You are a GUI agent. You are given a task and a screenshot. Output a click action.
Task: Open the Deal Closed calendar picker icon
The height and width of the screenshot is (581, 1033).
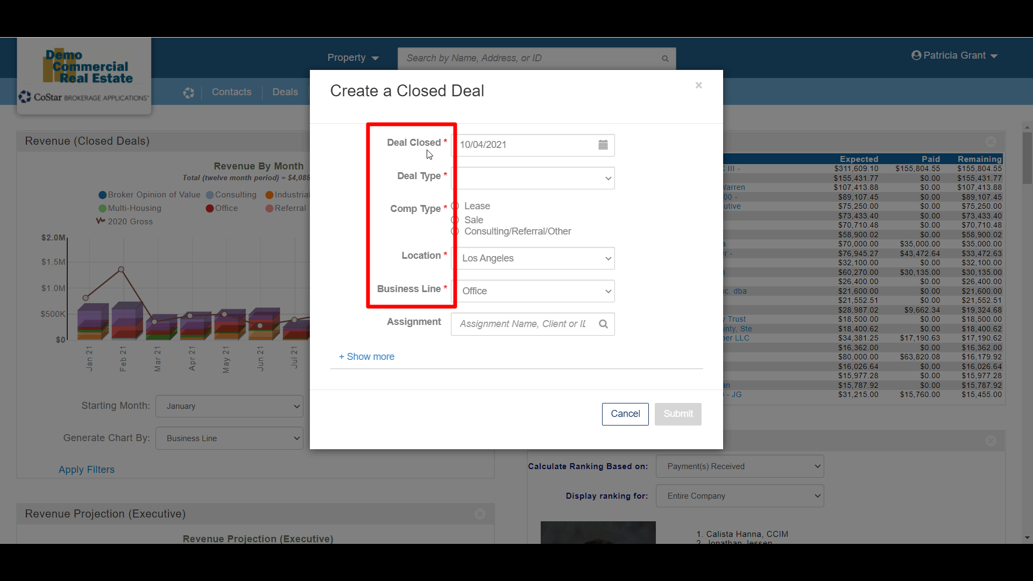point(603,145)
